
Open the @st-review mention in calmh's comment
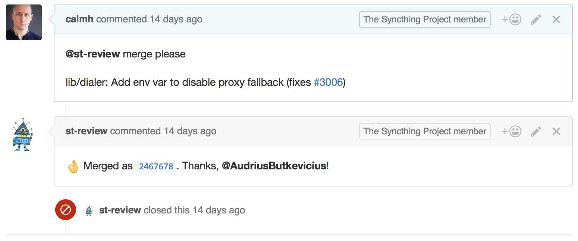pyautogui.click(x=93, y=54)
